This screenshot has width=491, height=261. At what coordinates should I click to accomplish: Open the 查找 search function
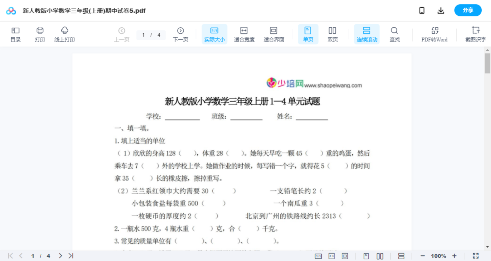394,34
